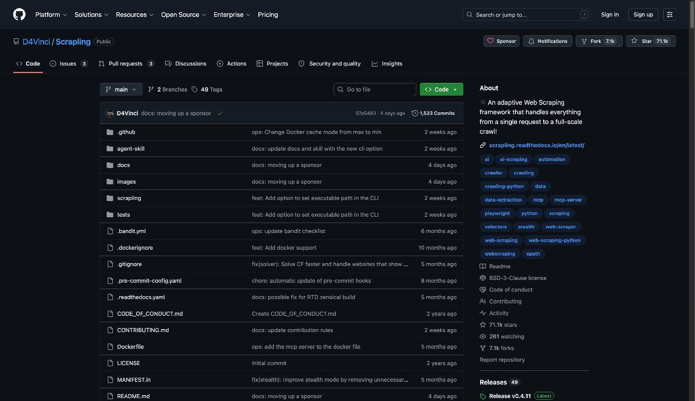Open the Discussions tab
This screenshot has width=695, height=401.
click(x=185, y=64)
